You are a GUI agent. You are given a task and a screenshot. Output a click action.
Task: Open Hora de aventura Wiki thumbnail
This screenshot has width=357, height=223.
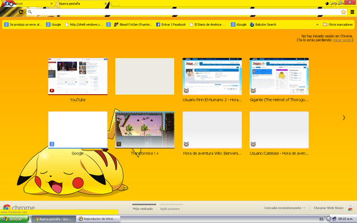(x=212, y=130)
